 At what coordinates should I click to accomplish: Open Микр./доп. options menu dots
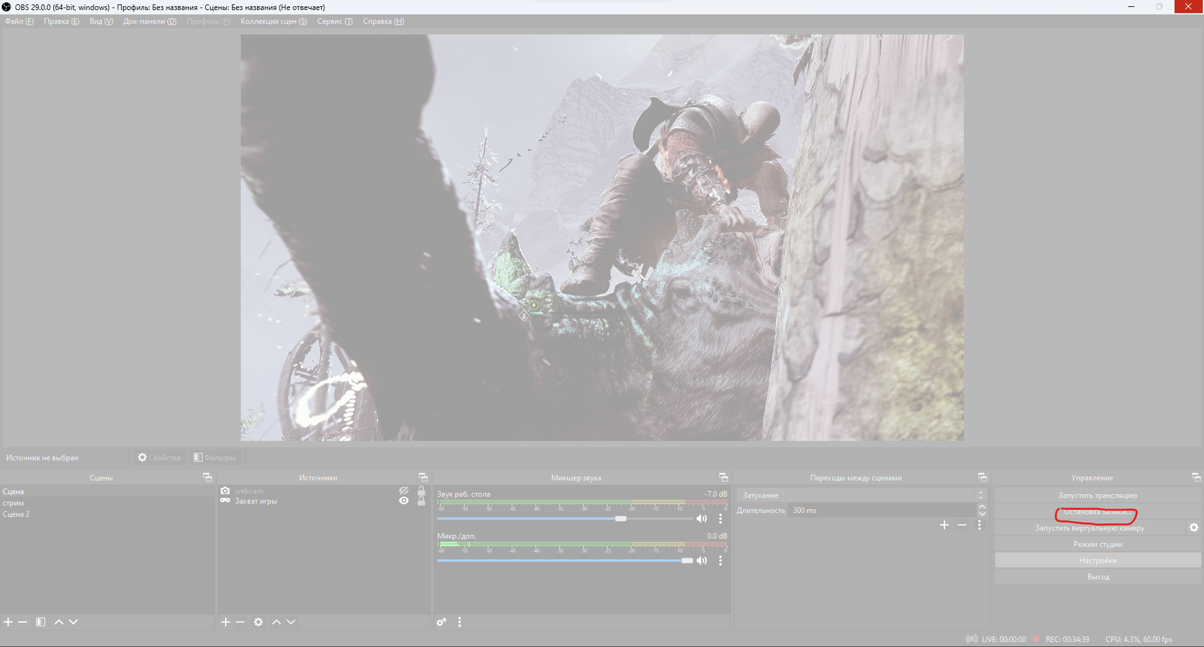[x=721, y=561]
